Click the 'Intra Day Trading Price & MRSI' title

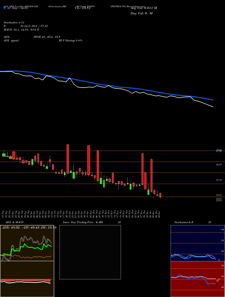tap(92, 222)
